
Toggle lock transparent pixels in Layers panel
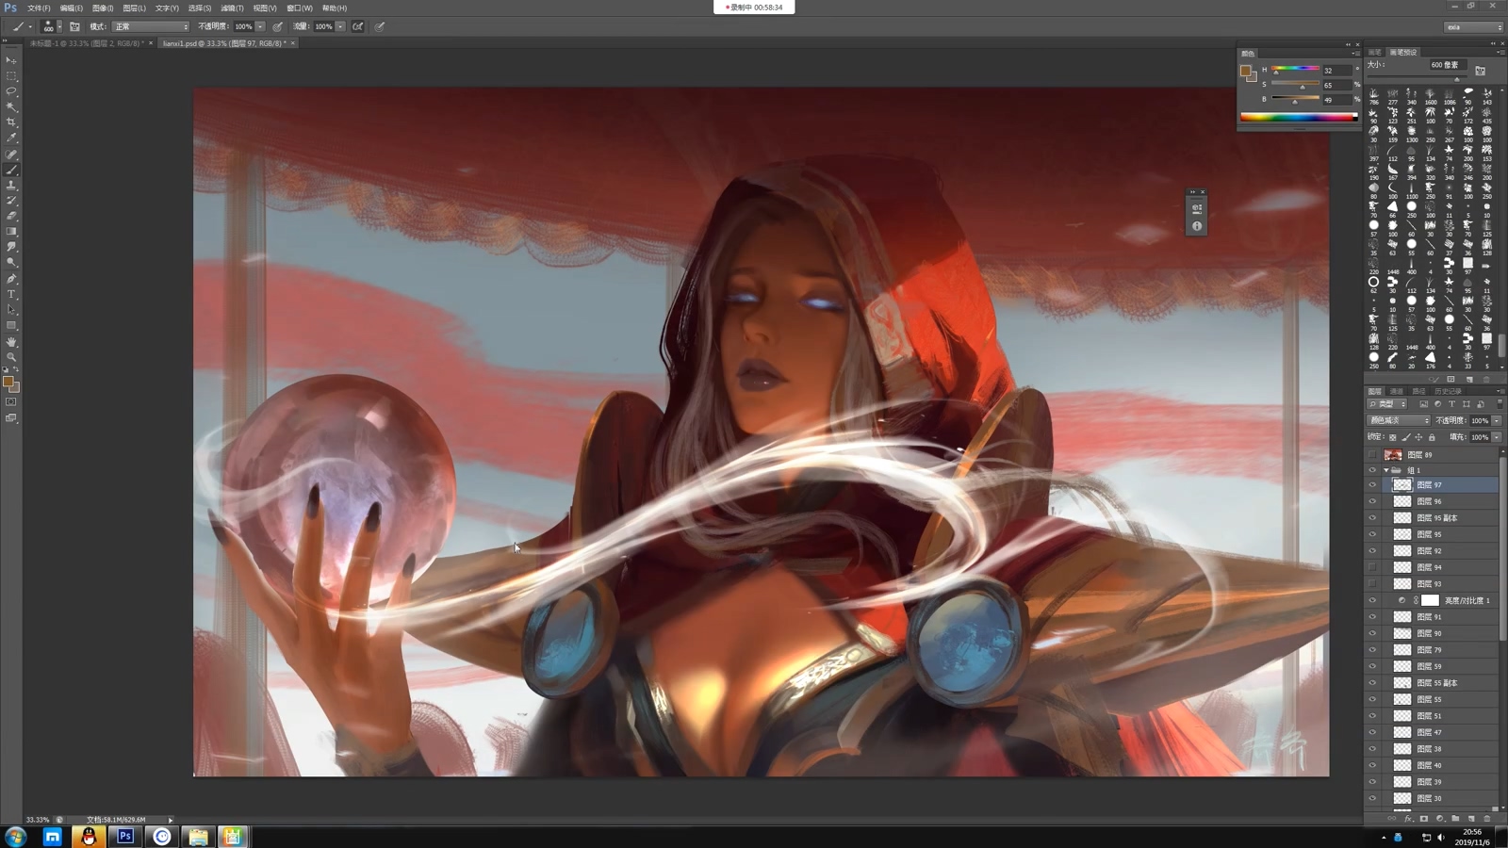click(x=1393, y=437)
